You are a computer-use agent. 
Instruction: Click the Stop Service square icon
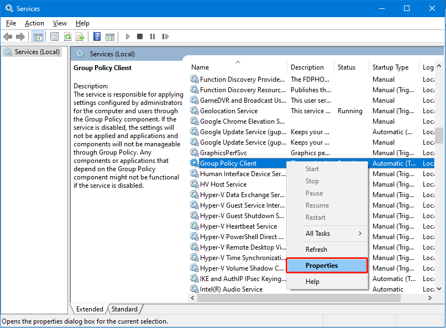point(140,37)
